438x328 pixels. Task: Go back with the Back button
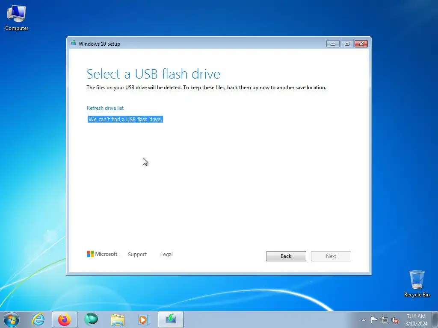click(286, 256)
